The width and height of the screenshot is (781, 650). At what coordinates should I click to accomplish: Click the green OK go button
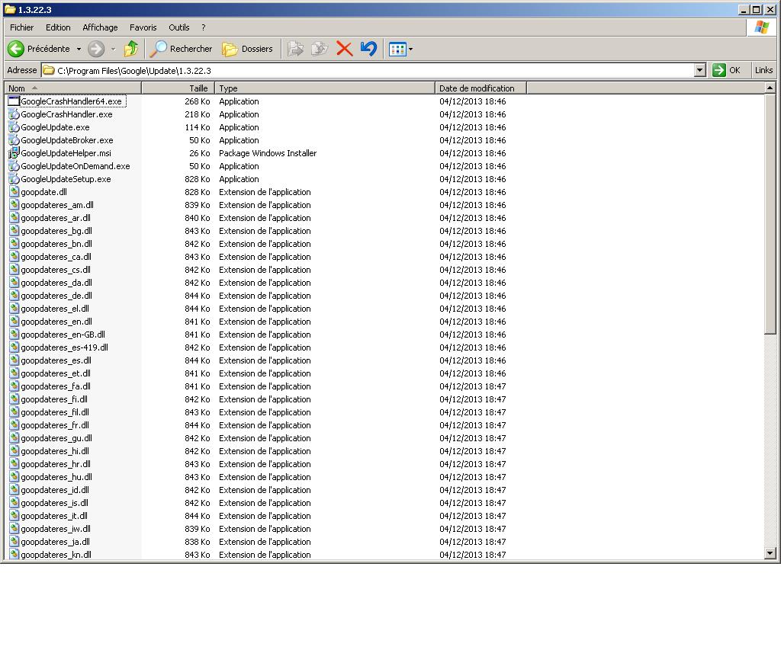[x=726, y=70]
